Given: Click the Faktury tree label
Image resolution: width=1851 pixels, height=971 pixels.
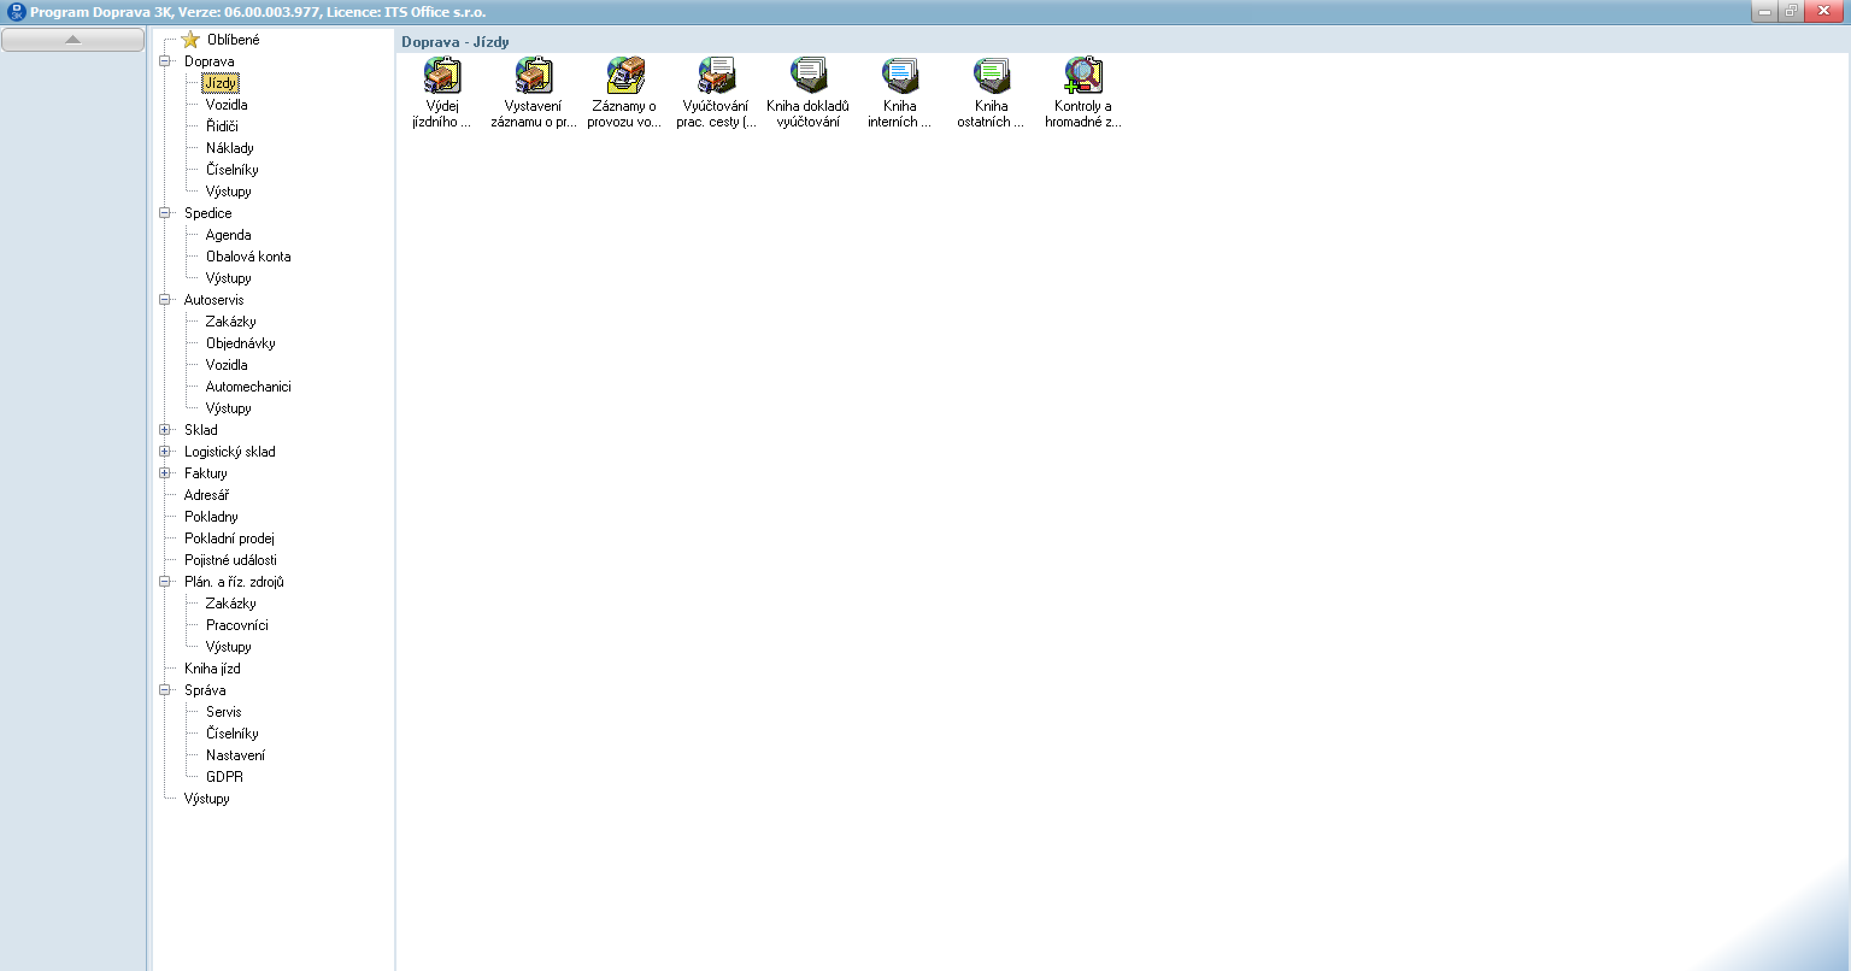Looking at the screenshot, I should click(x=205, y=473).
